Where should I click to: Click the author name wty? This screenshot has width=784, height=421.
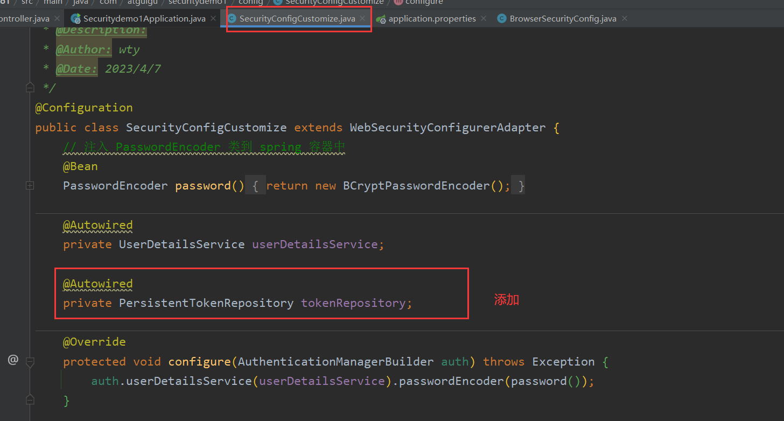coord(129,50)
